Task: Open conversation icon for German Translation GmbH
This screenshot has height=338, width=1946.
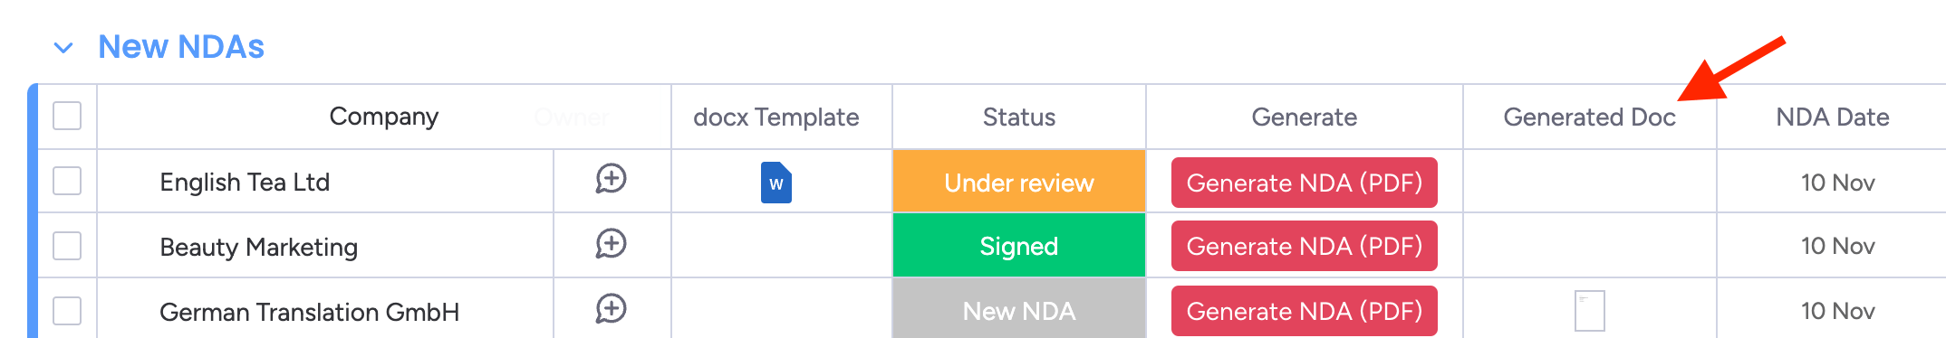Action: click(611, 309)
